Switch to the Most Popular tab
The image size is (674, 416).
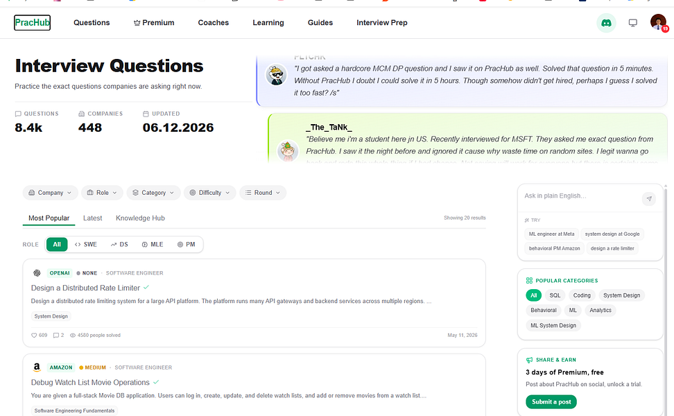[x=49, y=218]
